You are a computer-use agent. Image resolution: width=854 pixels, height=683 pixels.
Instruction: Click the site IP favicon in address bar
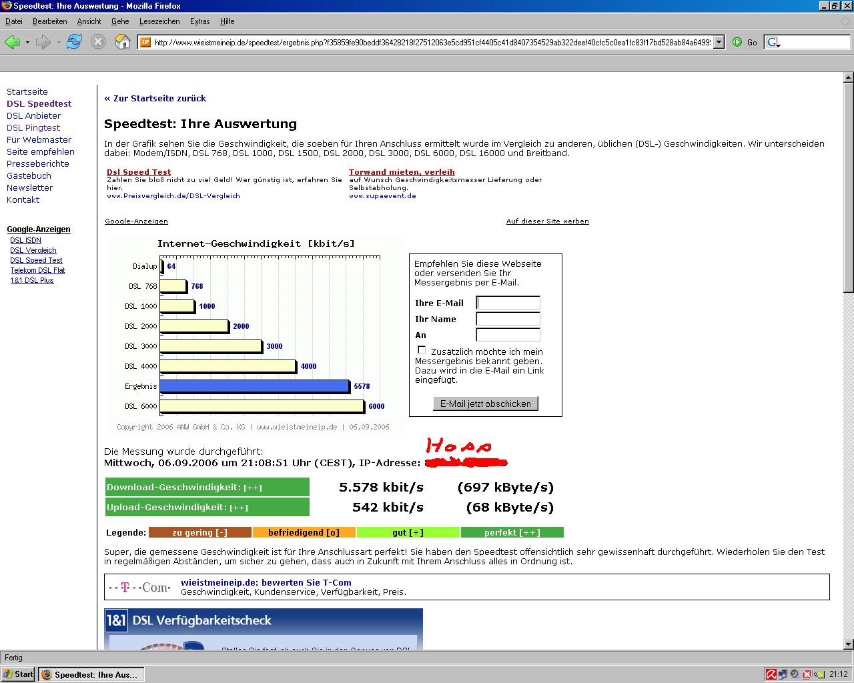click(145, 42)
